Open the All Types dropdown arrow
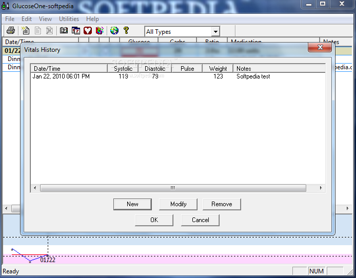This screenshot has width=356, height=278. coord(215,32)
